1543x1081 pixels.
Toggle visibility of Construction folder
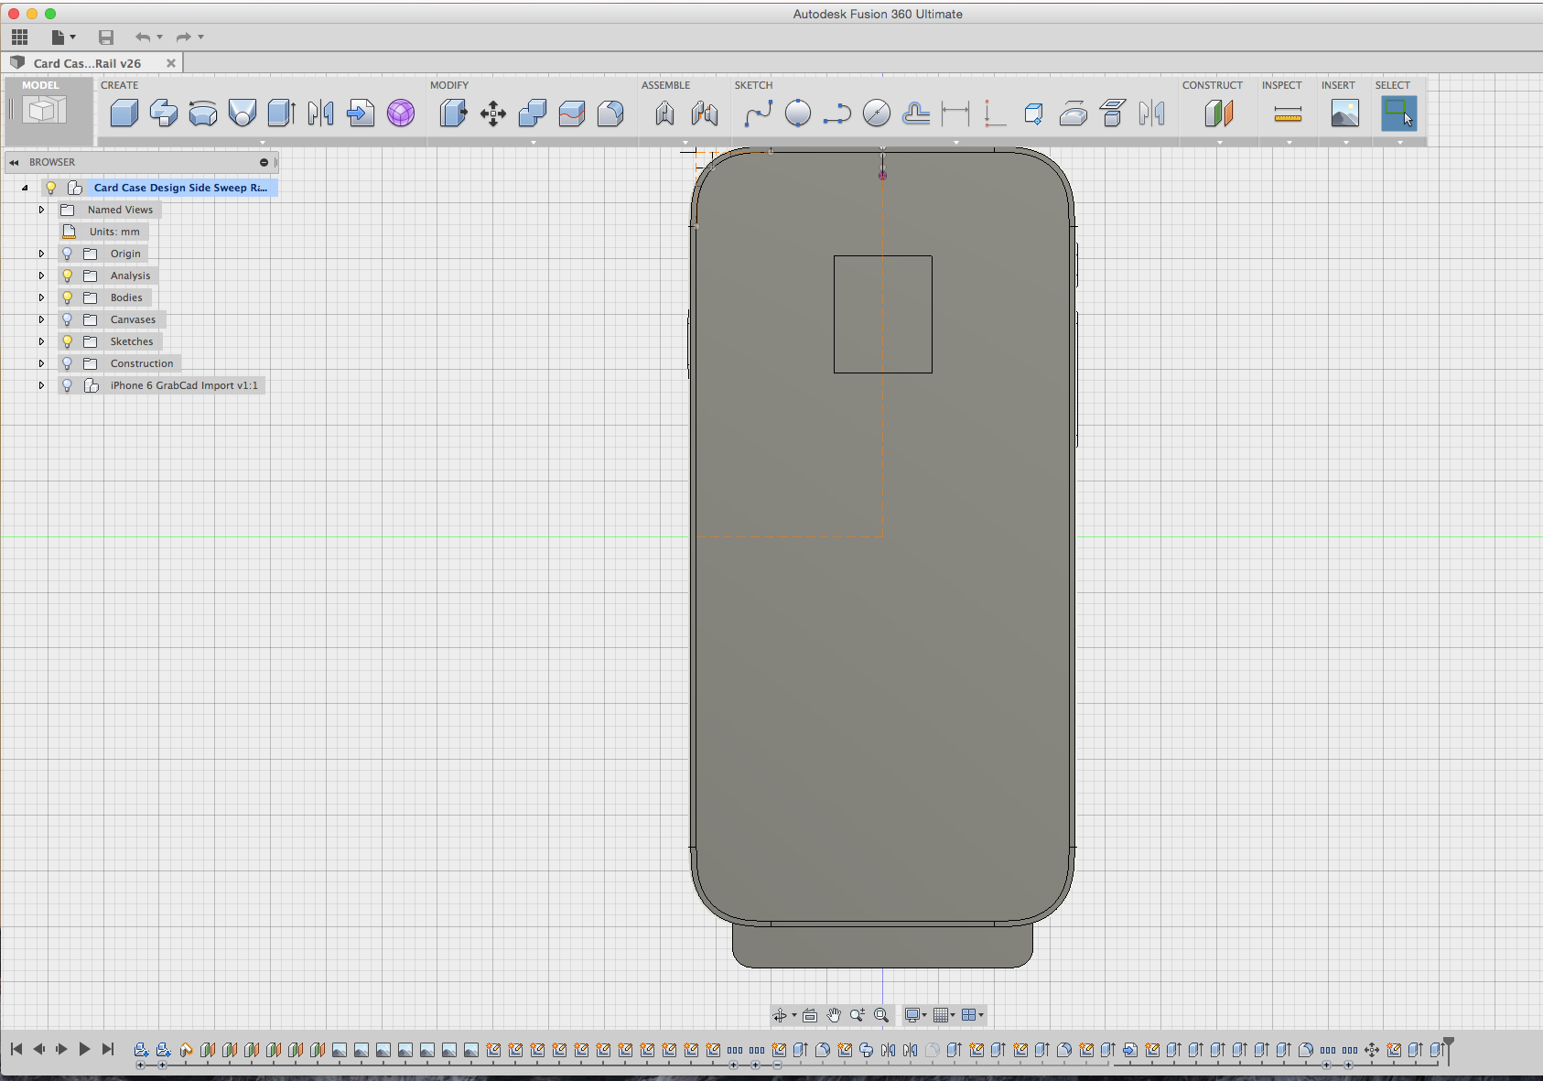coord(67,363)
